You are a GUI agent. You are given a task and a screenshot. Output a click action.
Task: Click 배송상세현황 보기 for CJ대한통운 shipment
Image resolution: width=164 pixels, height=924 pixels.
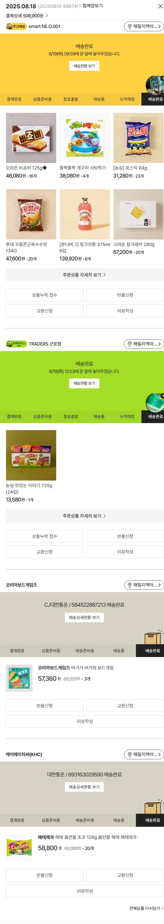click(84, 617)
